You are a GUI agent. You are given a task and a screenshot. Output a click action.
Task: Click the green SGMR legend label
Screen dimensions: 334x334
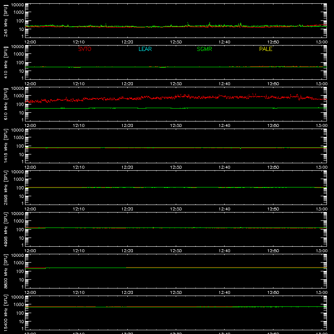coord(204,49)
